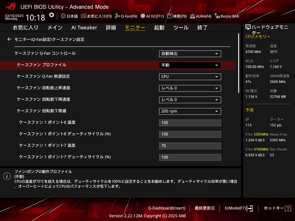
Task: Click ポイント8 デューティサイクル field
Action: point(190,134)
